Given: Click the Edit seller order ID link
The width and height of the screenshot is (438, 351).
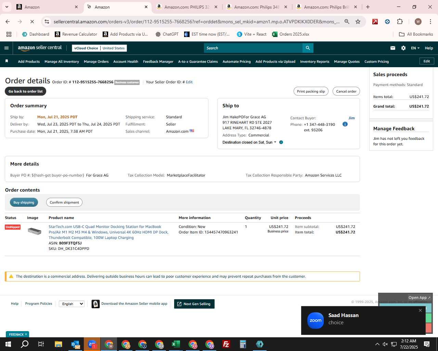Looking at the screenshot, I should [x=189, y=82].
